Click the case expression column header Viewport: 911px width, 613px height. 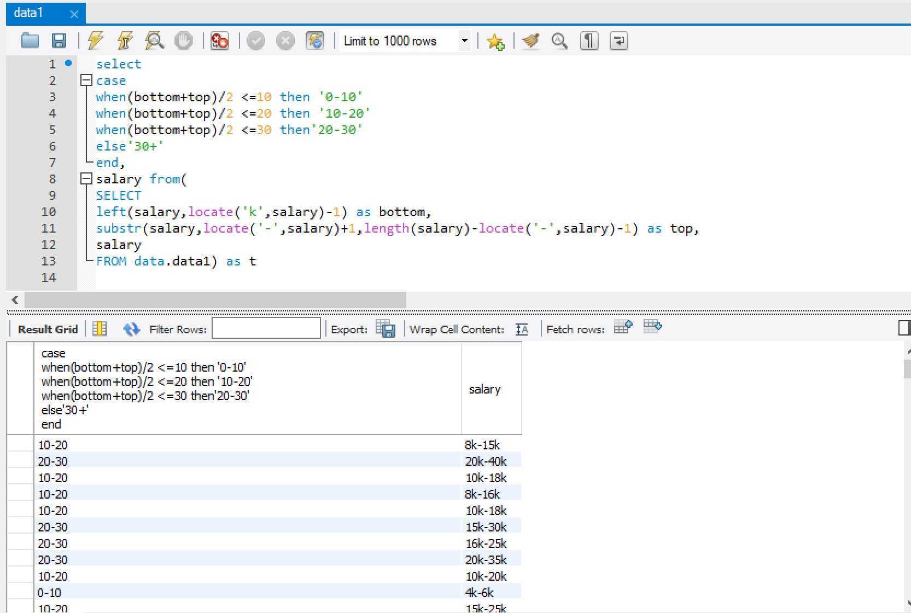click(248, 389)
